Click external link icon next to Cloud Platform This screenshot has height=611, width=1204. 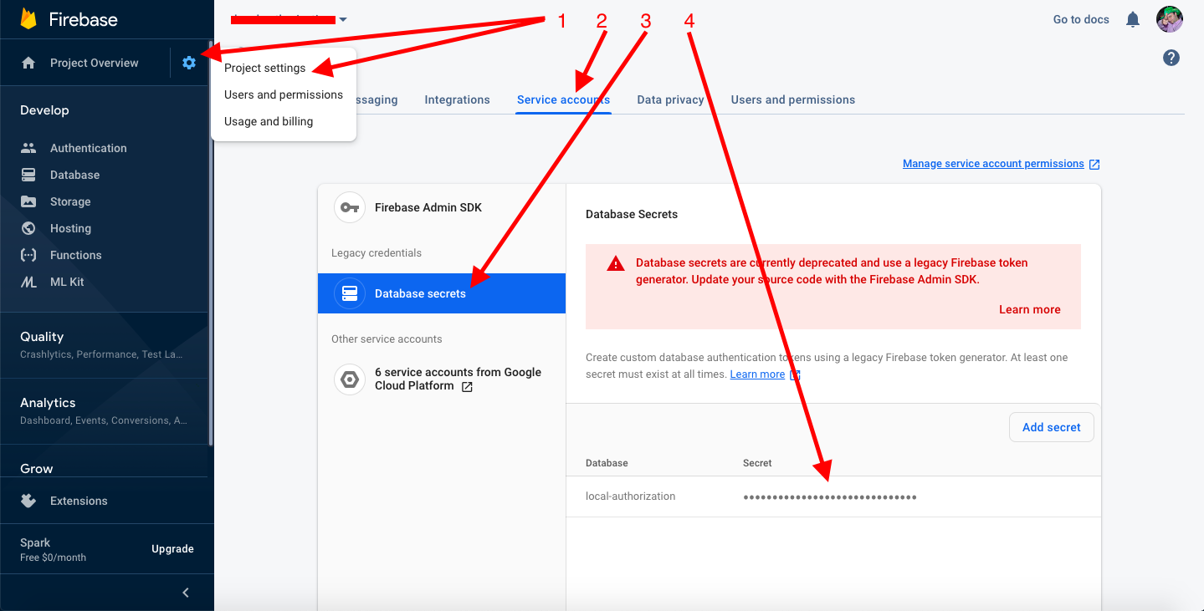467,386
